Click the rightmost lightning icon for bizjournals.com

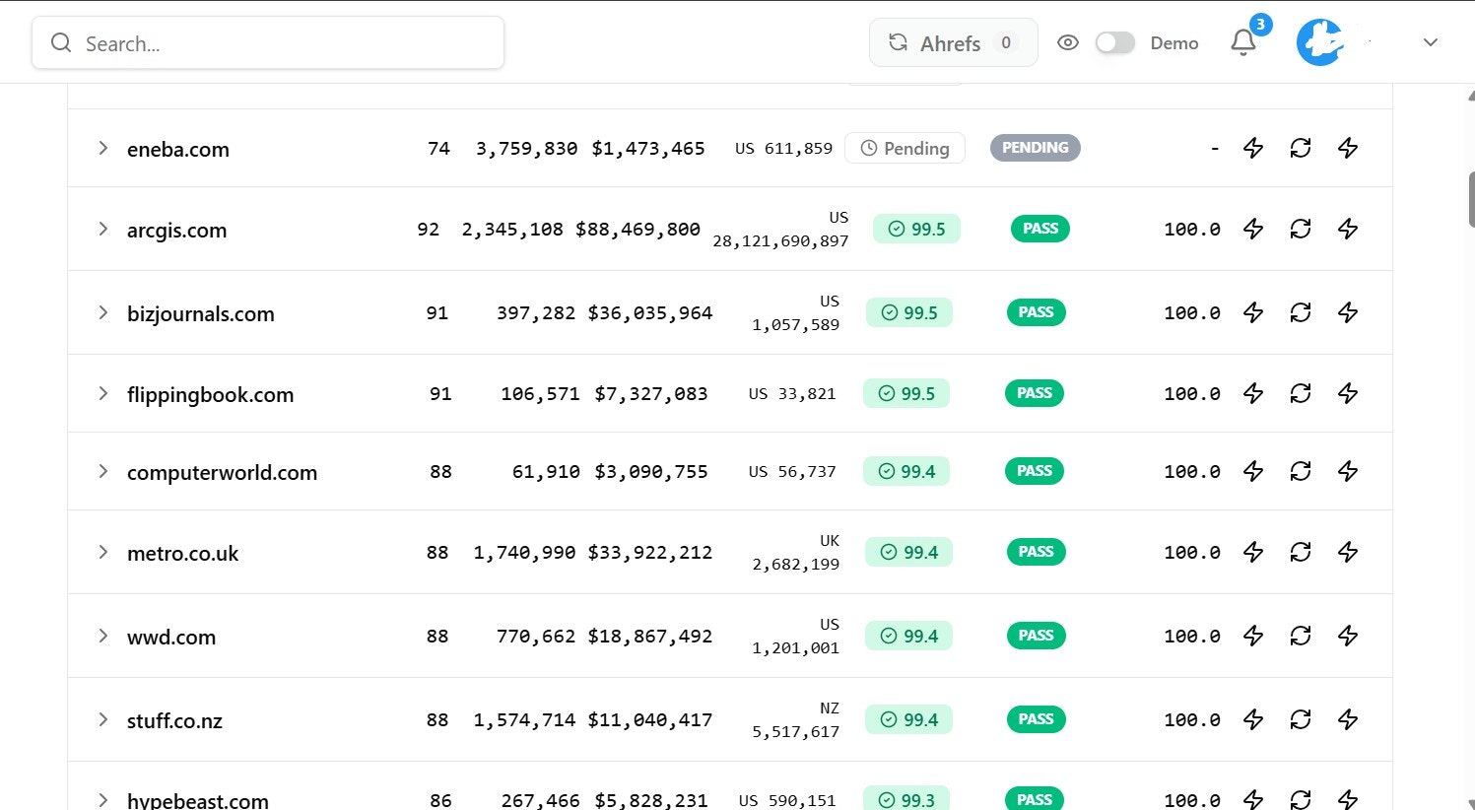(1347, 312)
